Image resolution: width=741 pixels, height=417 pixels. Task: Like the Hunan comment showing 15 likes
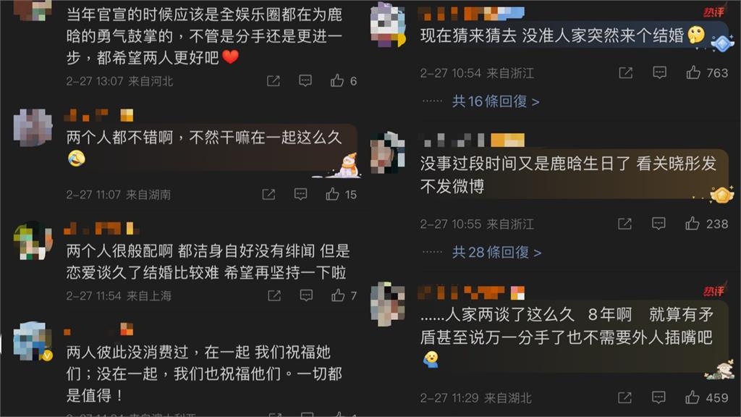point(332,194)
